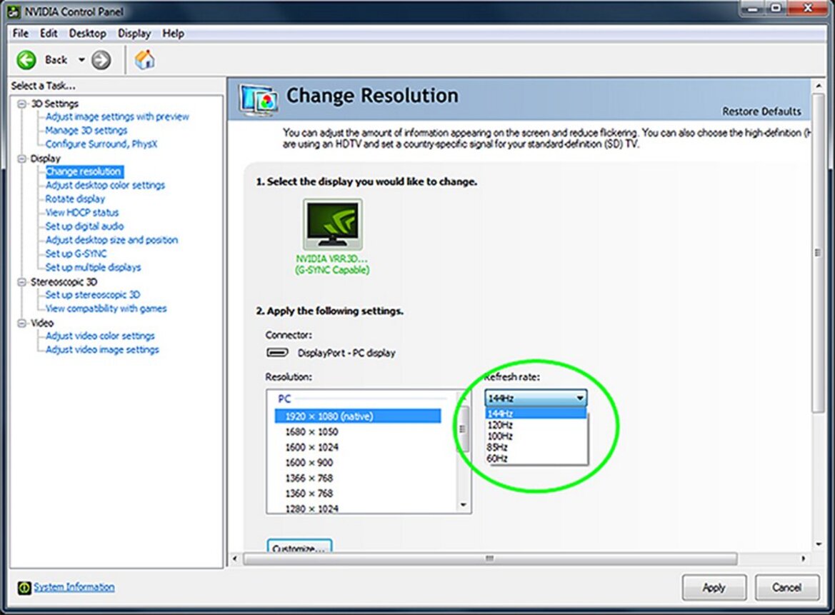Go to the Home icon in toolbar
The height and width of the screenshot is (615, 835).
tap(144, 59)
